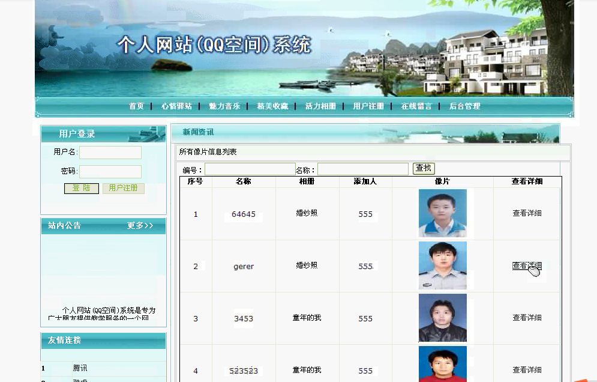Image resolution: width=597 pixels, height=382 pixels.
Task: Click the portrait photo in row gerer
Action: [442, 265]
